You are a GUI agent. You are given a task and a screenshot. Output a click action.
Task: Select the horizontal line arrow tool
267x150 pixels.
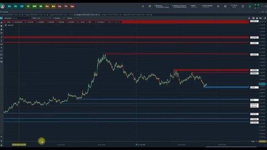click(x=1, y=47)
